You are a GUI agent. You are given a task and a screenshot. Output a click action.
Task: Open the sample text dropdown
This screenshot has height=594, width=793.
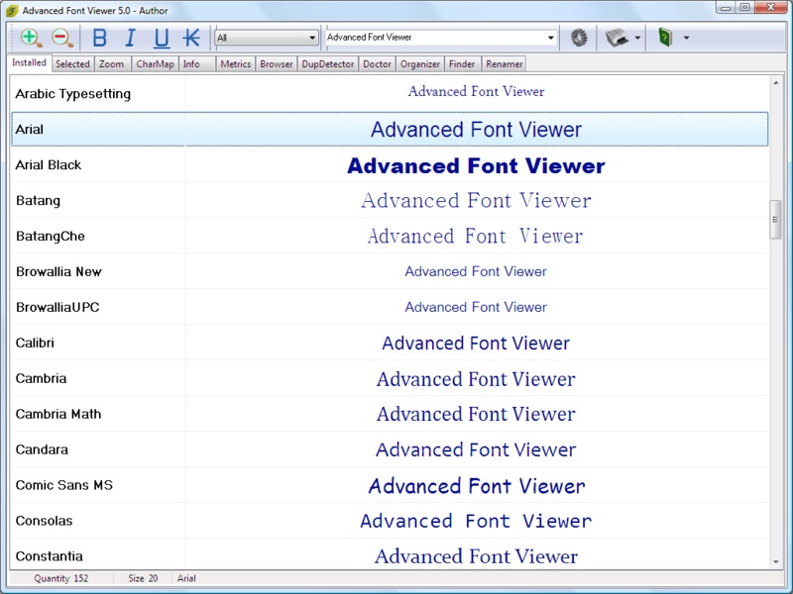point(552,38)
